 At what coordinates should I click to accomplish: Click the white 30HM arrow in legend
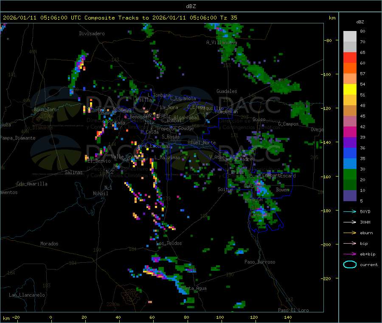click(x=350, y=222)
